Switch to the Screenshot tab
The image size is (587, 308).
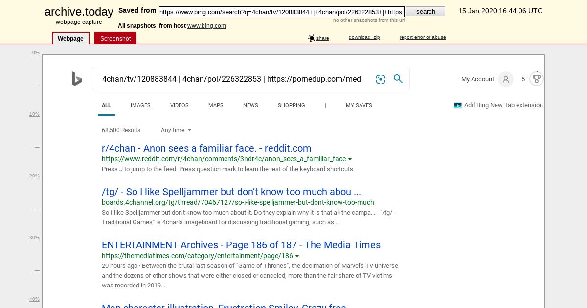(115, 38)
